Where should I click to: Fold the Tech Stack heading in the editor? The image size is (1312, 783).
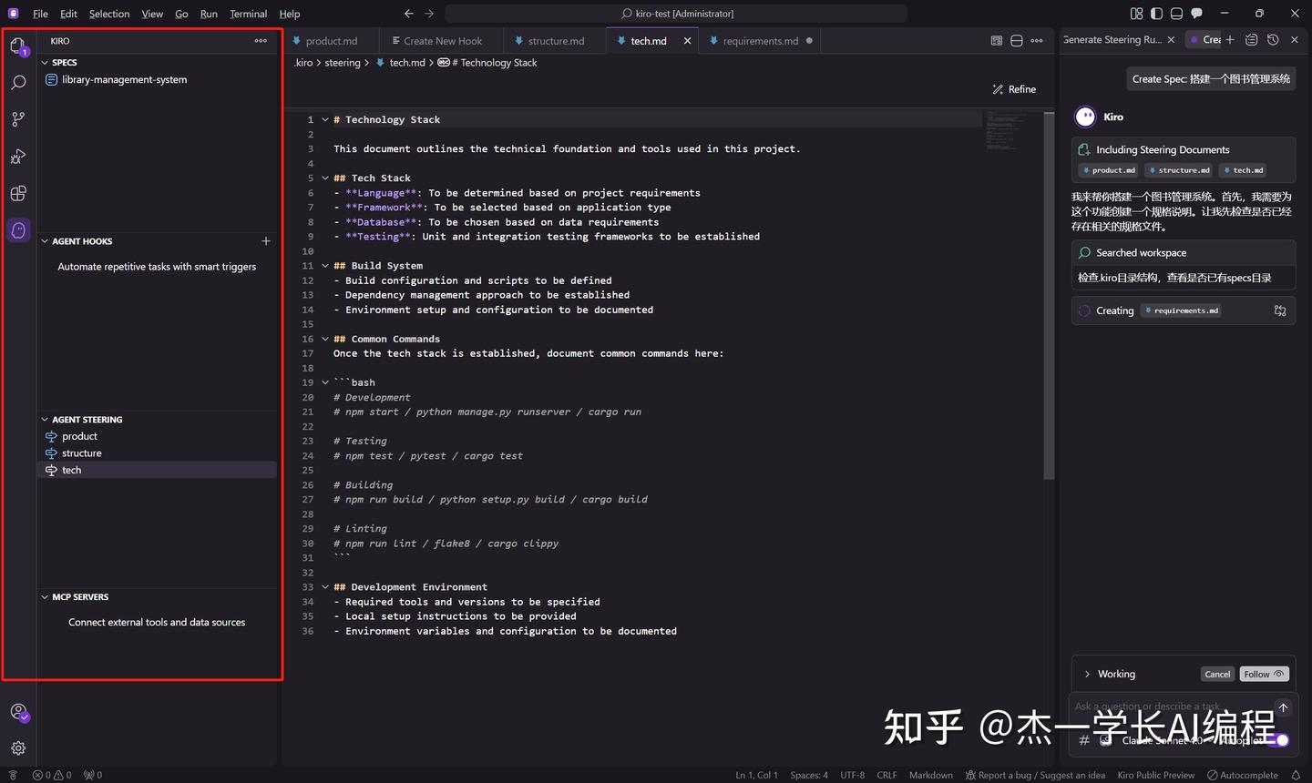pos(324,178)
